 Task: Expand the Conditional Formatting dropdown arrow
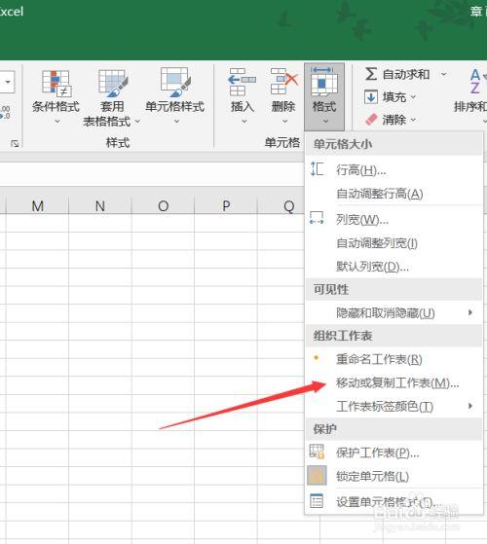click(x=57, y=121)
